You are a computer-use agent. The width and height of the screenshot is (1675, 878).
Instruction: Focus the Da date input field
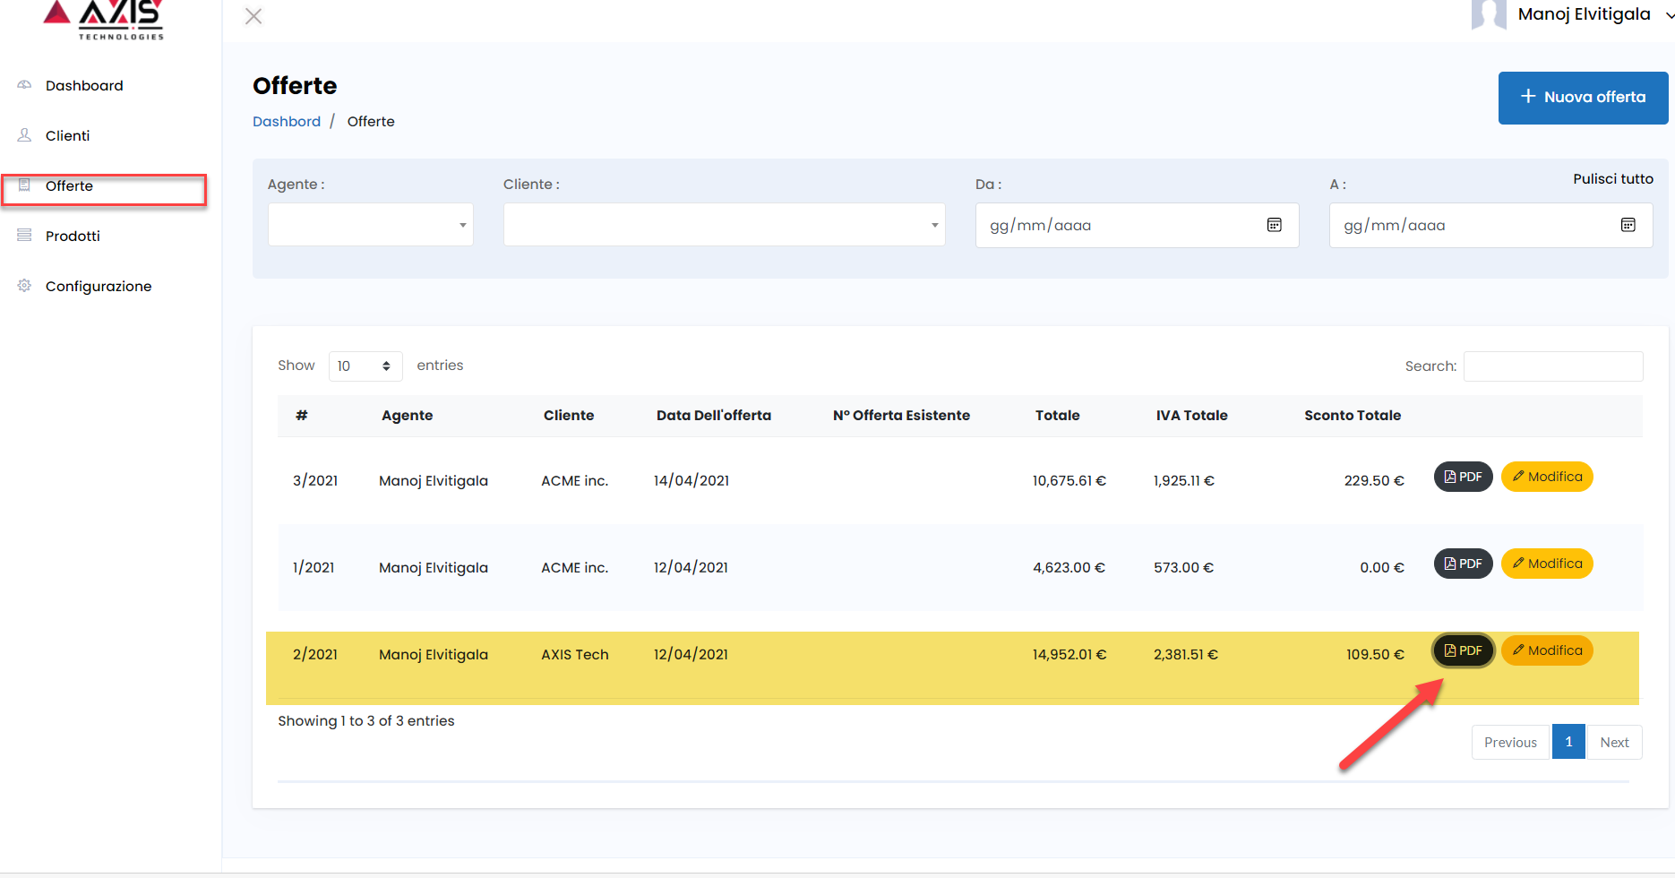pyautogui.click(x=1137, y=225)
